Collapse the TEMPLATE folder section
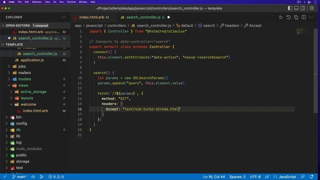Viewport: 320px width, 180px height. (3, 44)
